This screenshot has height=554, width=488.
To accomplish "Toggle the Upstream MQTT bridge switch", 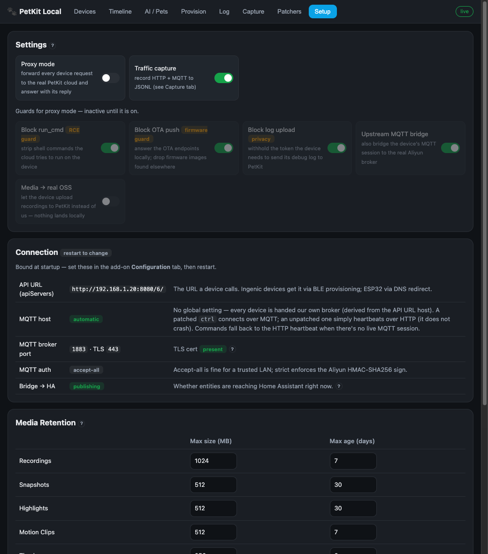I will pos(450,148).
